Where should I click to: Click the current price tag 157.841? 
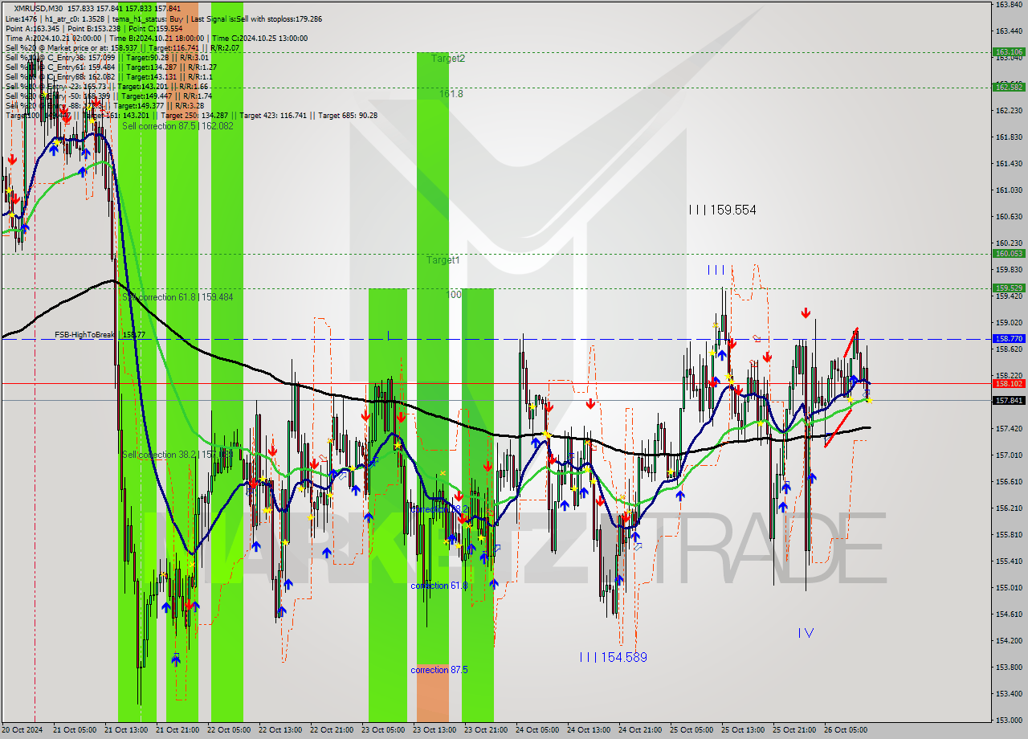click(x=1009, y=400)
